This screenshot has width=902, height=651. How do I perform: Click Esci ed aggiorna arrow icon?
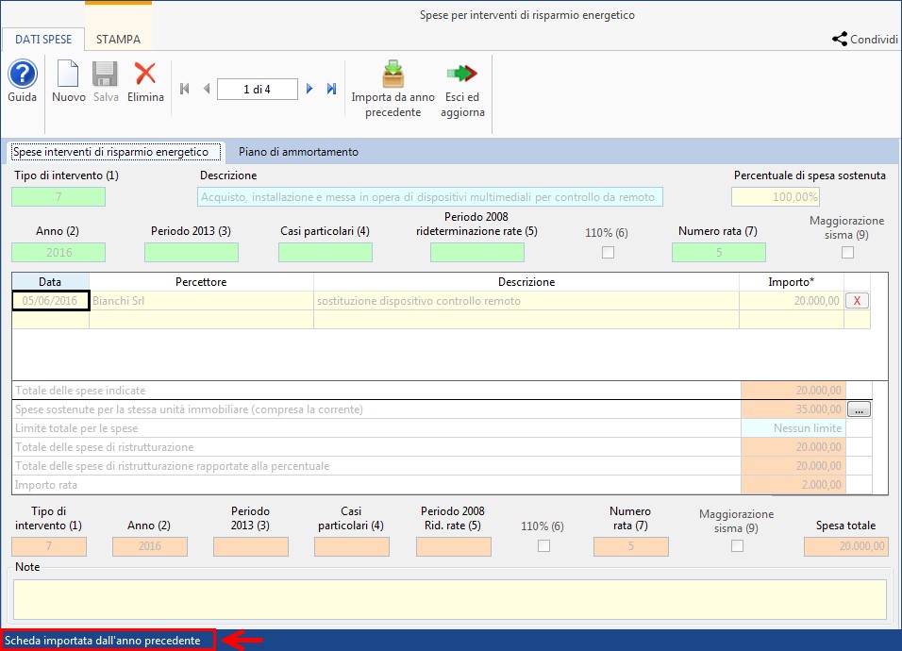tap(462, 74)
